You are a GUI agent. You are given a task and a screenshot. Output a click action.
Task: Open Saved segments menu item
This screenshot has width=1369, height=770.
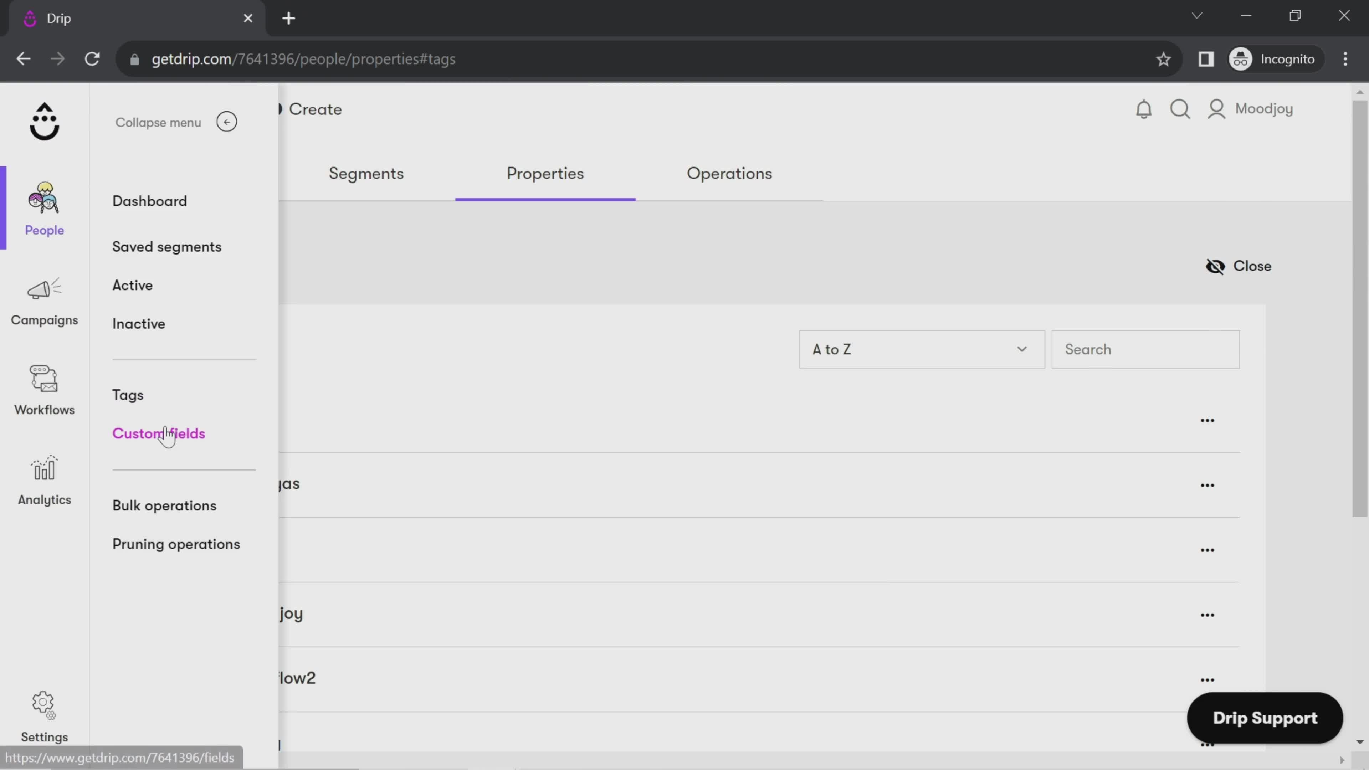(x=166, y=247)
